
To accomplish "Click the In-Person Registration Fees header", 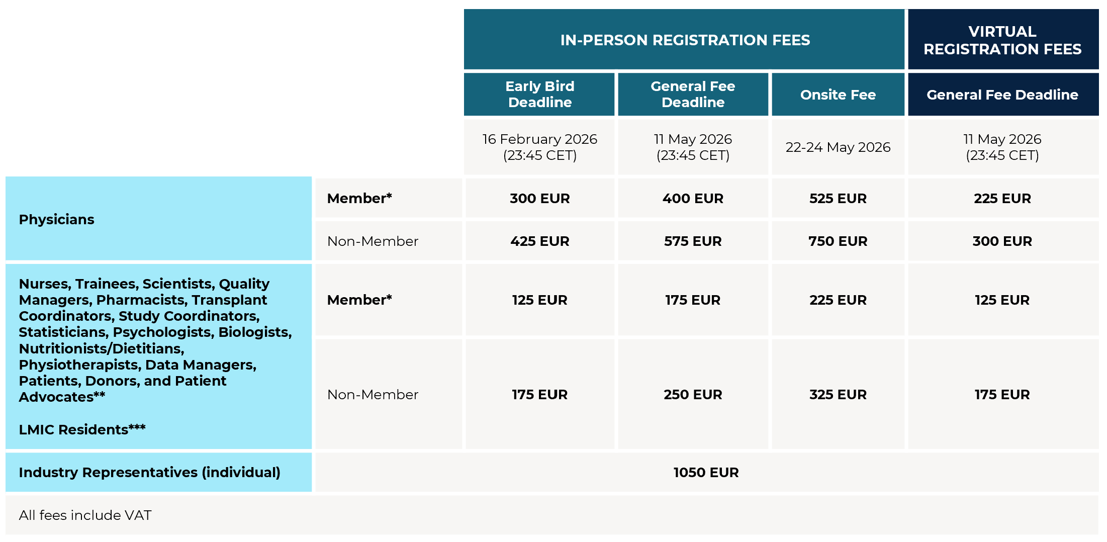I will (685, 40).
